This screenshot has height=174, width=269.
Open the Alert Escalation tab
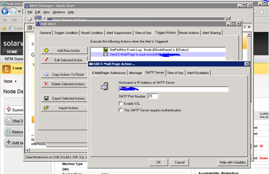(x=198, y=73)
